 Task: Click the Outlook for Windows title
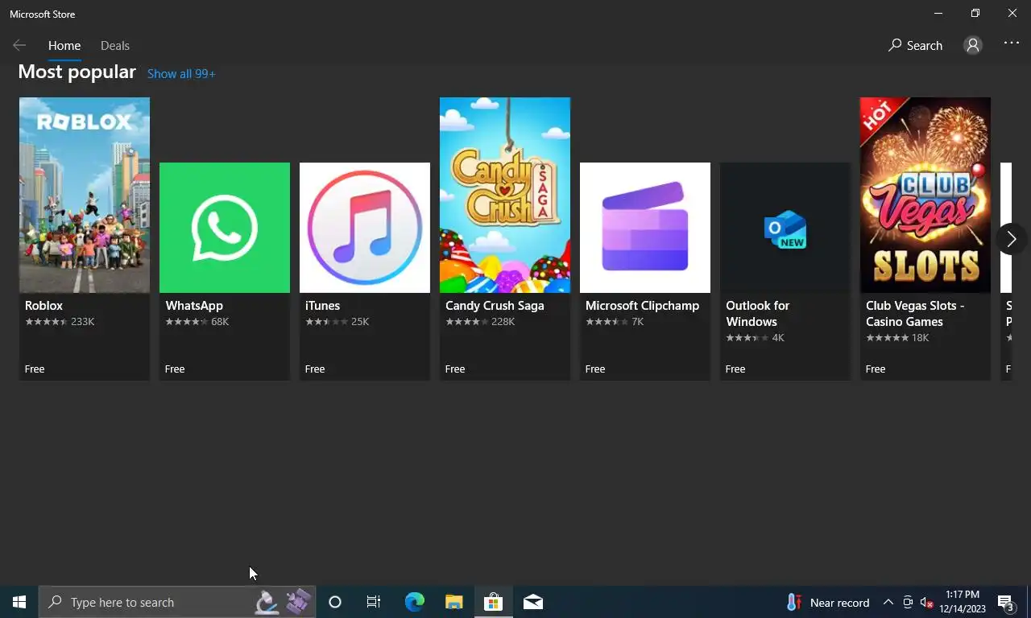point(757,314)
